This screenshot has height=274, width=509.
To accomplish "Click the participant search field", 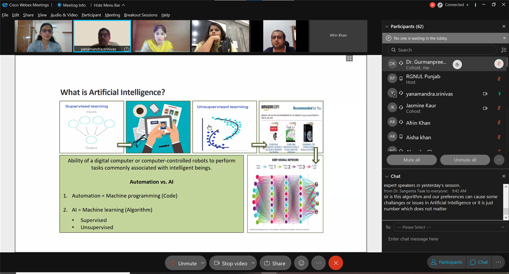I will click(442, 50).
